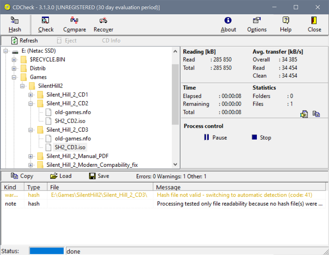Expand the Silent_Hill_2_CD1 folder node
Image resolution: width=329 pixels, height=255 pixels.
click(31, 95)
